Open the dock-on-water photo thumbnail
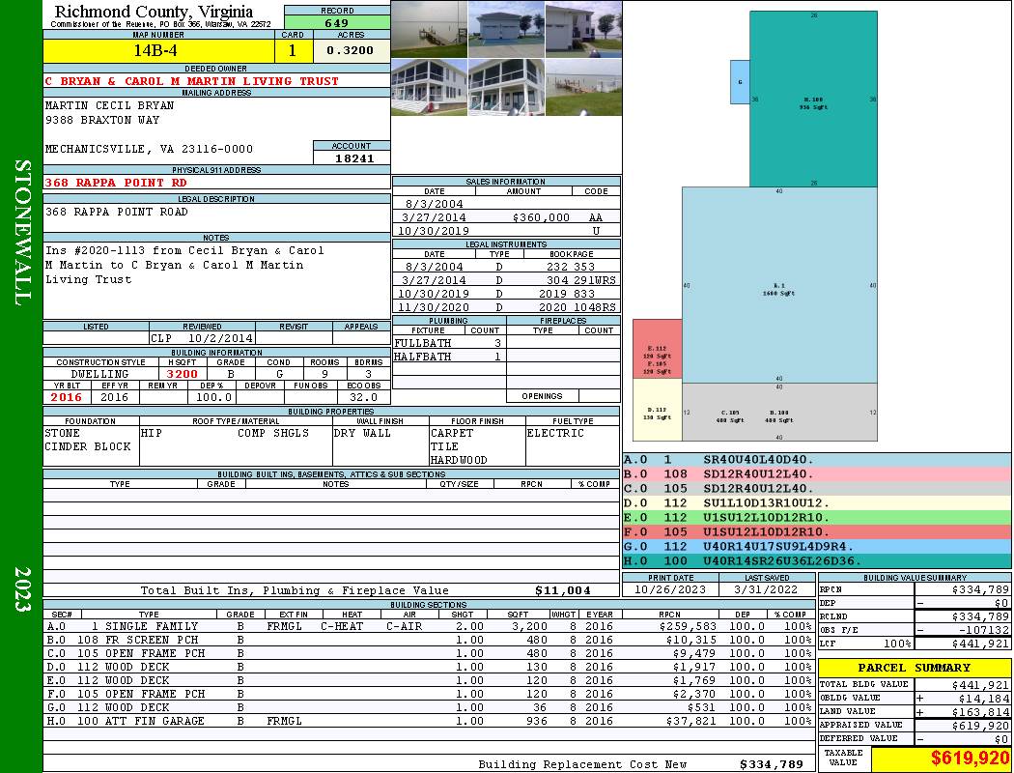Image resolution: width=1014 pixels, height=773 pixels. point(430,29)
